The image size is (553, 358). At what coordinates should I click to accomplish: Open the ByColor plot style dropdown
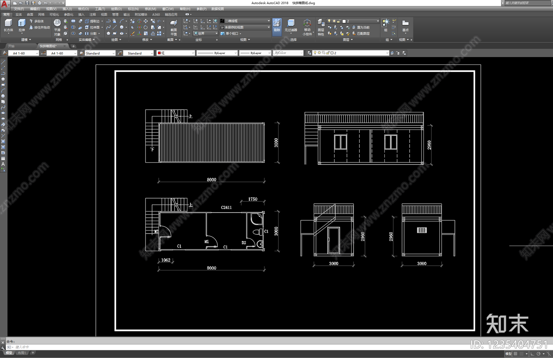[288, 53]
